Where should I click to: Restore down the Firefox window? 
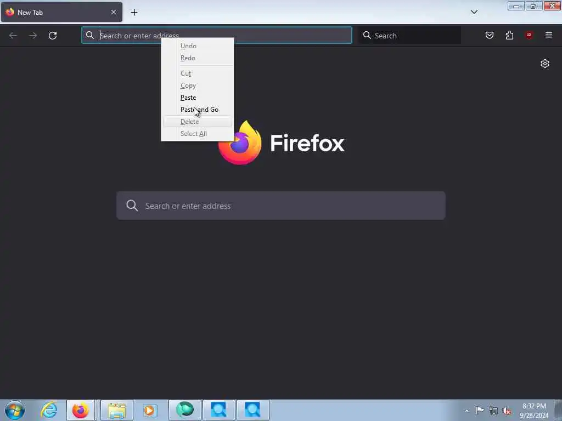pos(533,5)
